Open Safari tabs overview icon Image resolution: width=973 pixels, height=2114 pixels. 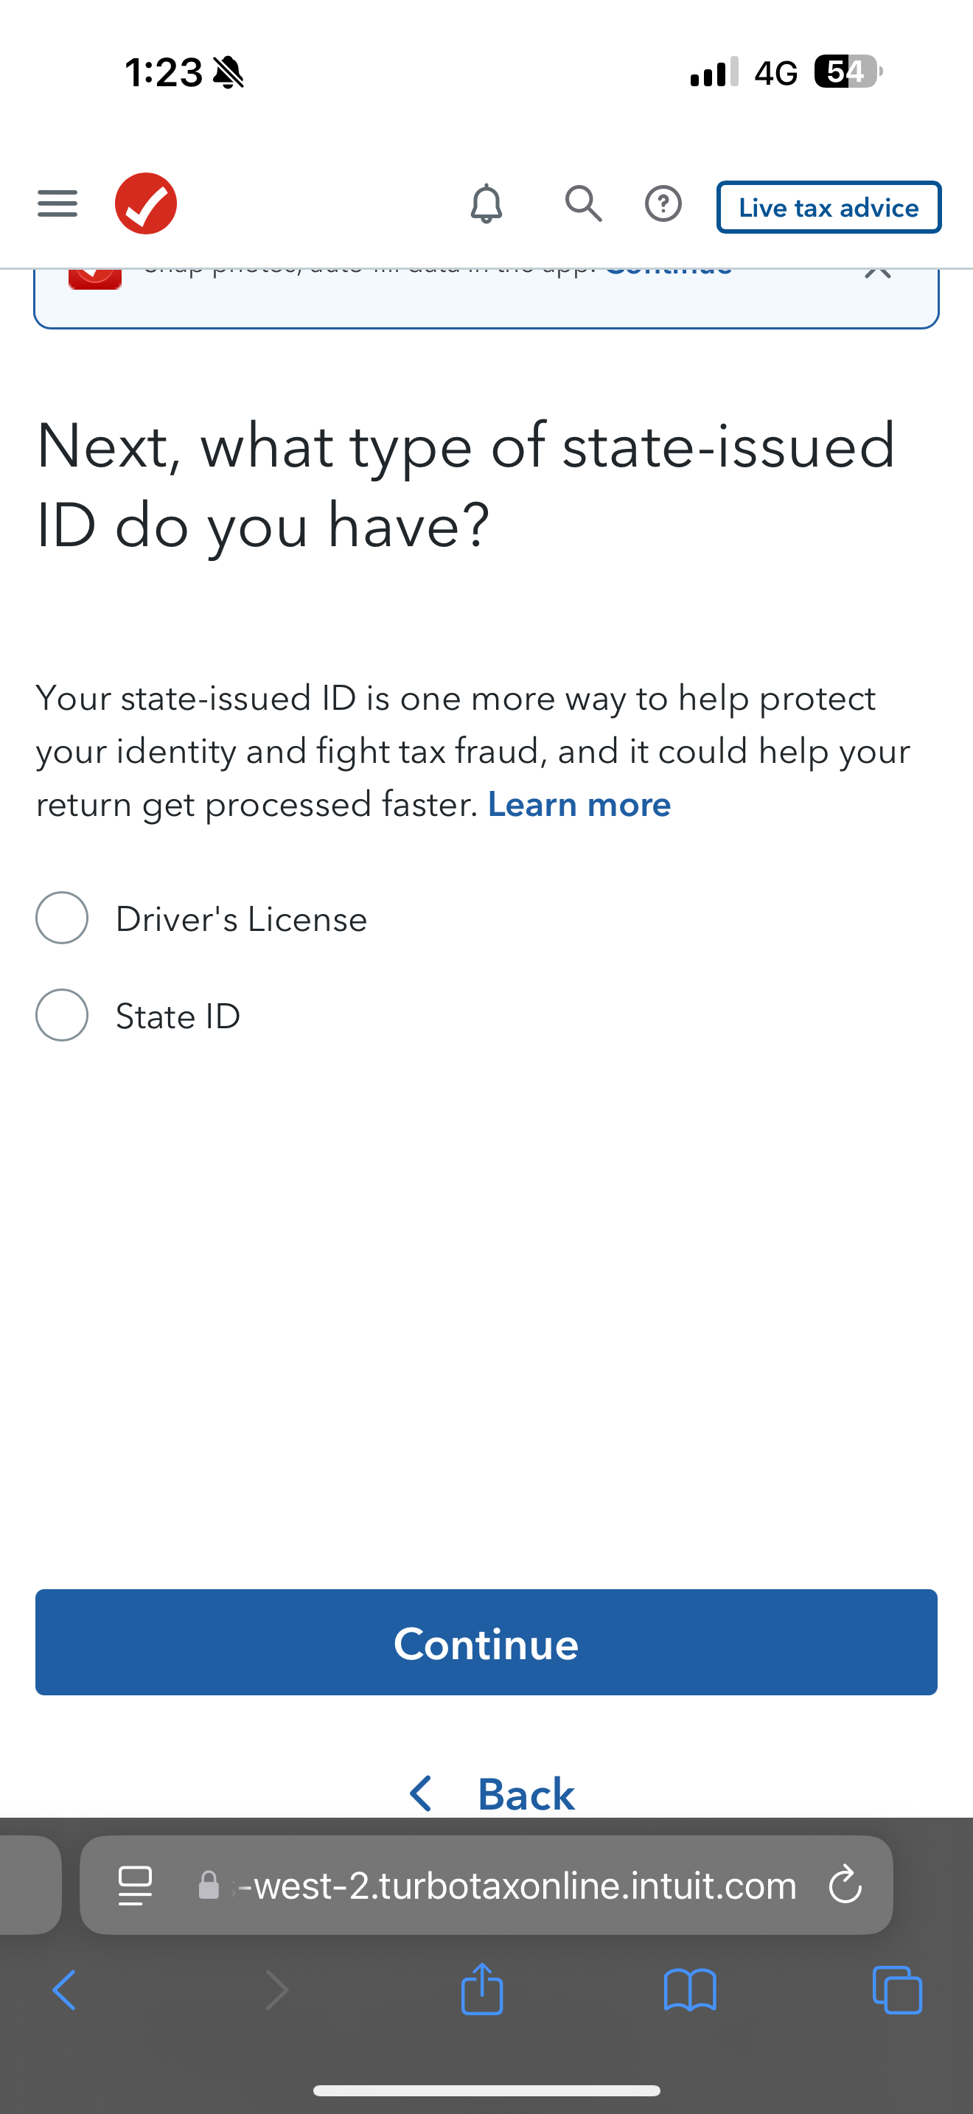(x=898, y=1989)
